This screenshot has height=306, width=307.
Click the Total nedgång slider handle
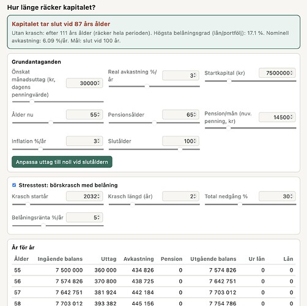(240, 204)
